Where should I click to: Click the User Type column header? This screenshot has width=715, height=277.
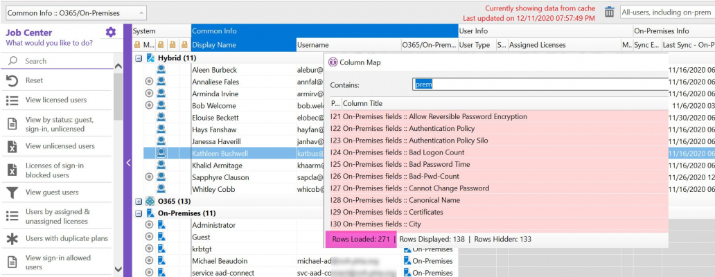(477, 45)
